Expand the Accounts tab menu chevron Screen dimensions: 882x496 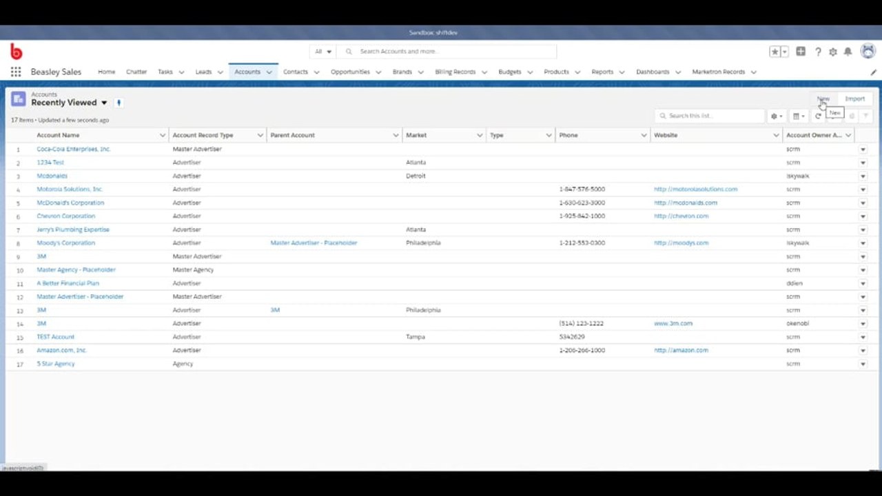coord(269,72)
